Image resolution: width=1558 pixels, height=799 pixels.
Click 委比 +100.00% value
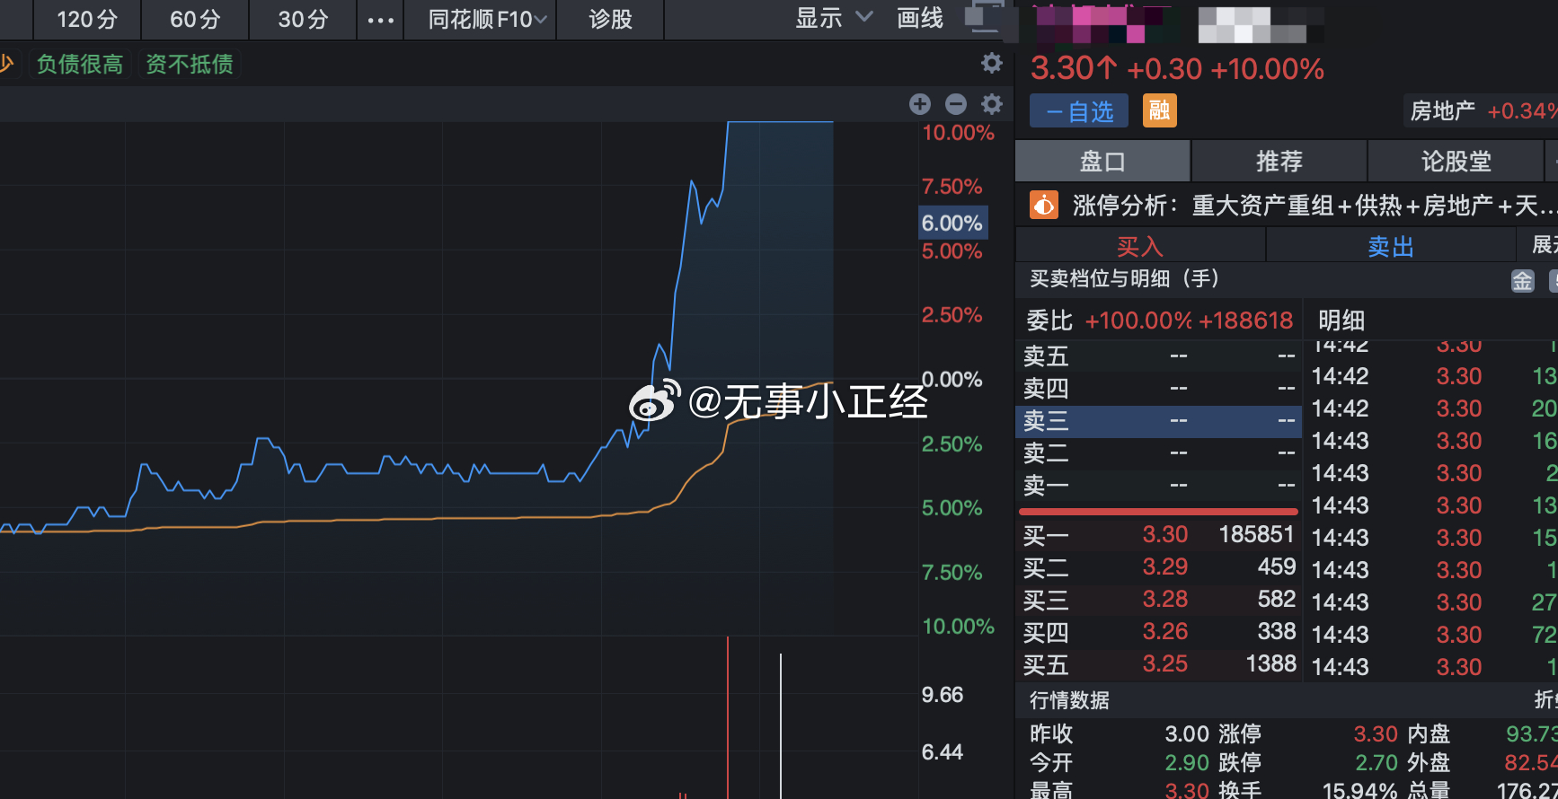[x=1138, y=320]
